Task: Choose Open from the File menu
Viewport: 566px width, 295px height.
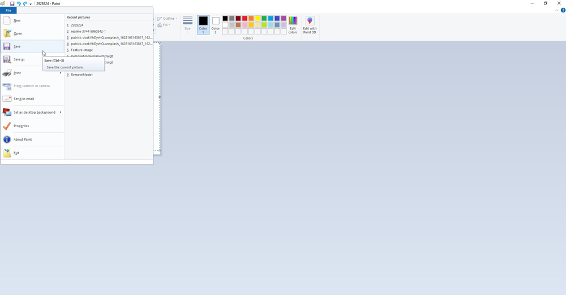Action: pyautogui.click(x=32, y=33)
